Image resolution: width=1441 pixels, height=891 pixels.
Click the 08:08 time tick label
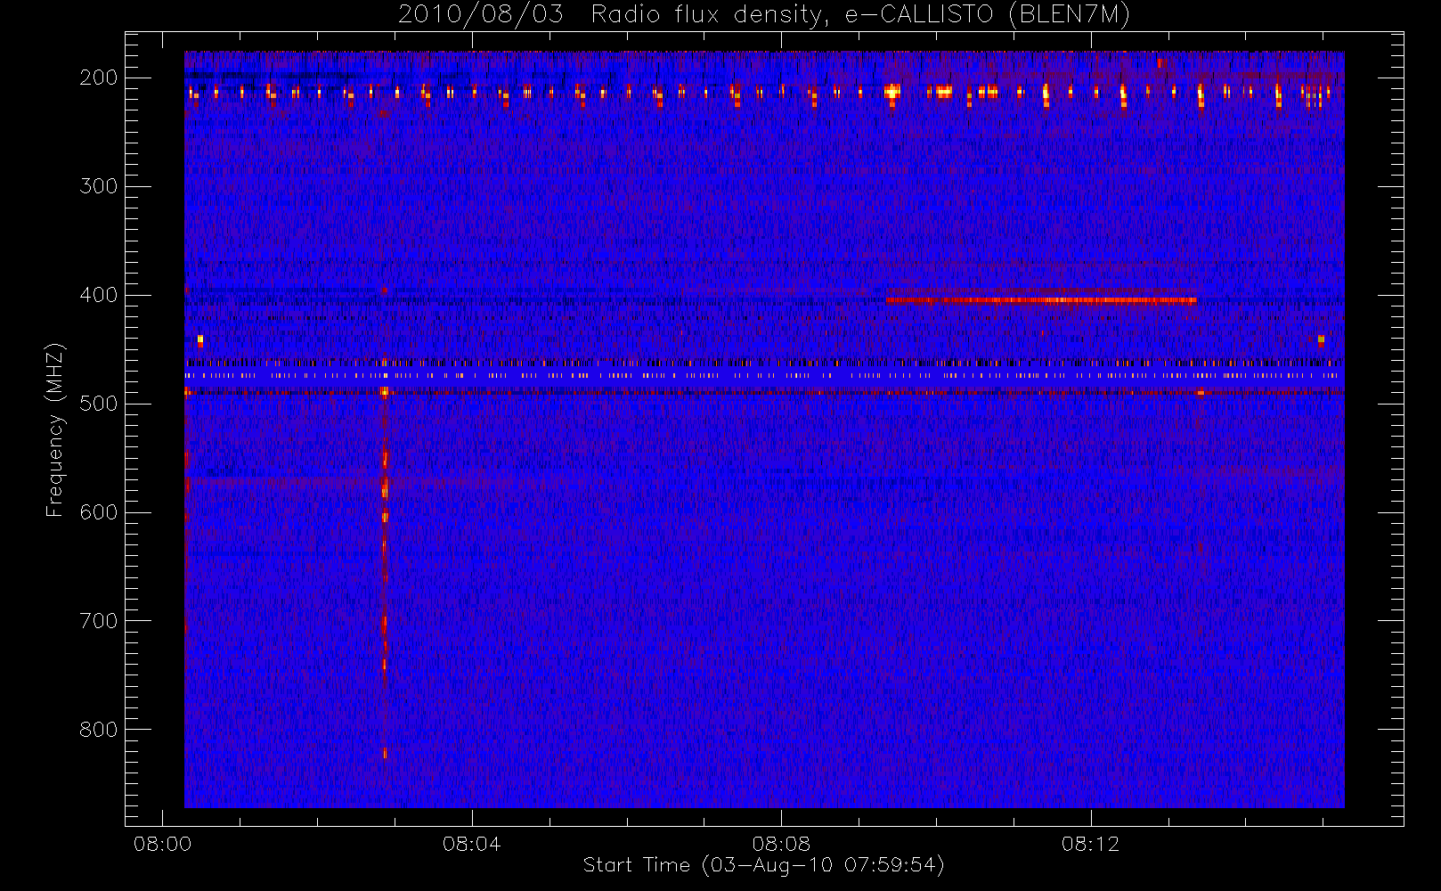click(781, 844)
